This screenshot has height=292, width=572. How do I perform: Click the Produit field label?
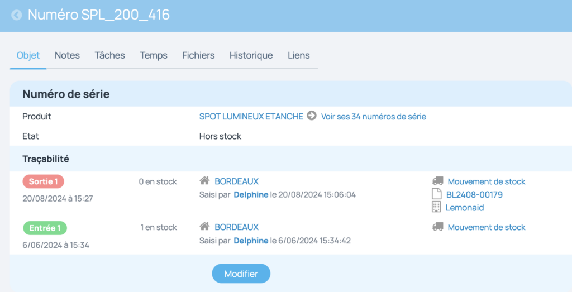coord(37,117)
